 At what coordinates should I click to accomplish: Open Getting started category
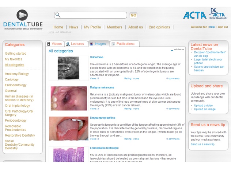[16, 54]
